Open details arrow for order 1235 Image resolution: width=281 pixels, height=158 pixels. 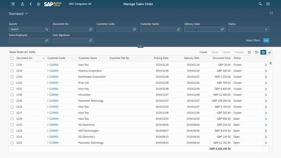[x=266, y=65]
